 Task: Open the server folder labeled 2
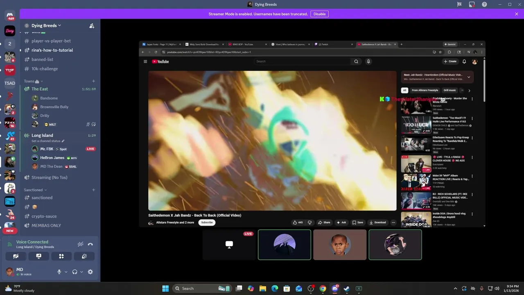pyautogui.click(x=10, y=44)
